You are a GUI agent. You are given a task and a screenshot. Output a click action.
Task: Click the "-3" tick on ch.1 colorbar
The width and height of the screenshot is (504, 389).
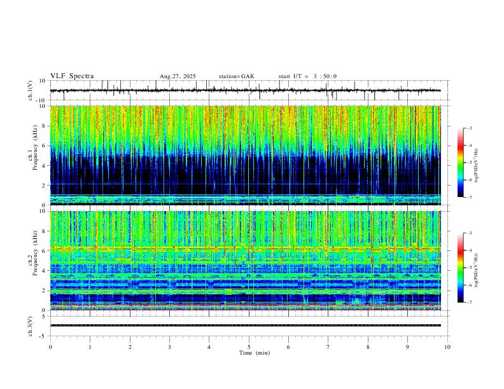(x=470, y=128)
